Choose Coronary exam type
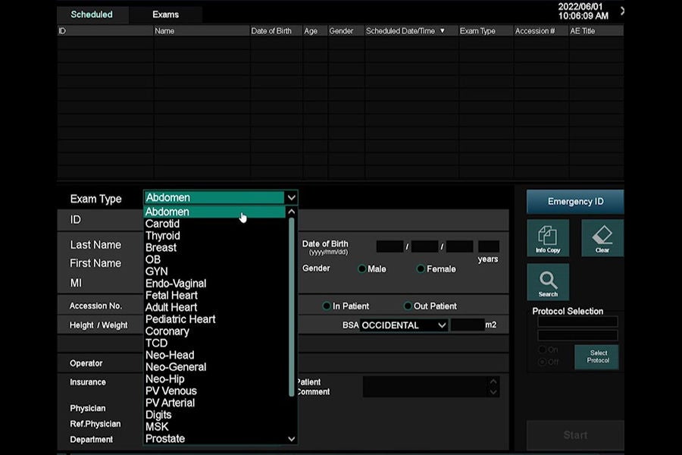 coord(167,331)
